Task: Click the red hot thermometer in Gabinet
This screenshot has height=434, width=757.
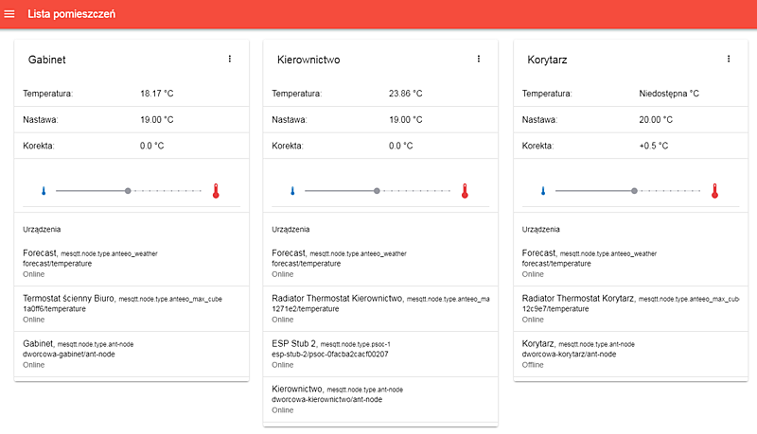Action: [x=216, y=191]
